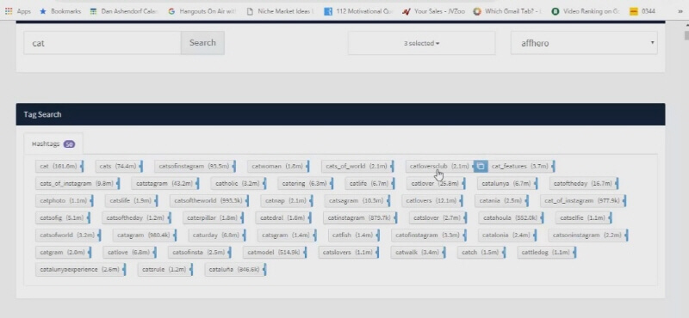The height and width of the screenshot is (318, 689).
Task: Select the catslife hashtag chip
Action: click(x=132, y=200)
